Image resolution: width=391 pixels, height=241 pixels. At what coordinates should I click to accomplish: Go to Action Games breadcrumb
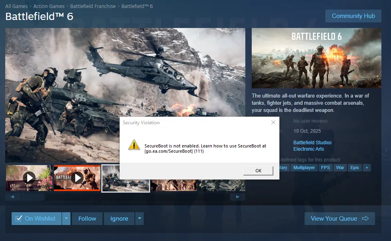(49, 6)
